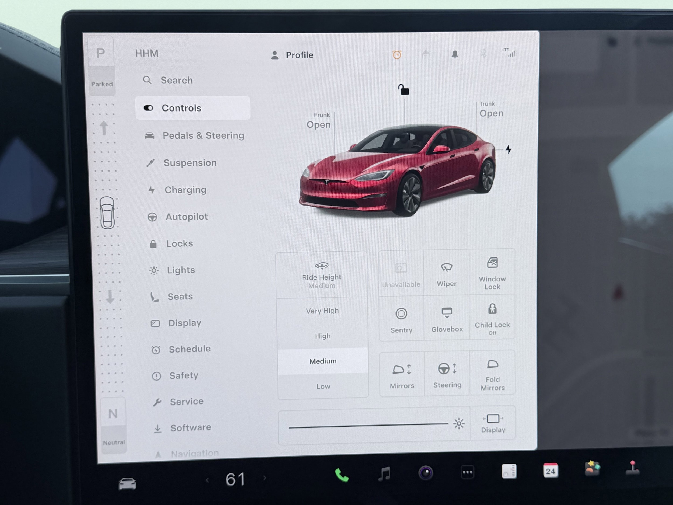Open the Glovebox

pos(447,319)
